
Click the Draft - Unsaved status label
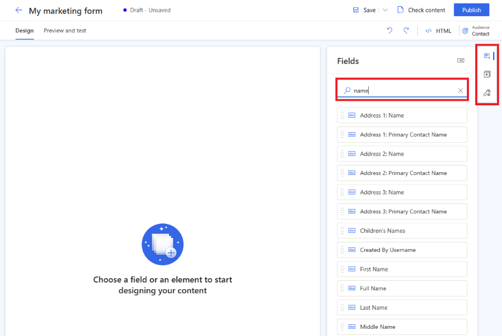(x=150, y=10)
